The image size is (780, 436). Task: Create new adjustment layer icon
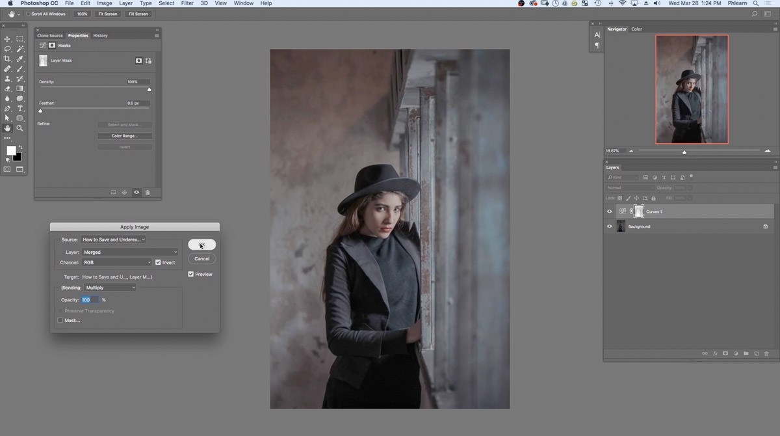tap(736, 353)
